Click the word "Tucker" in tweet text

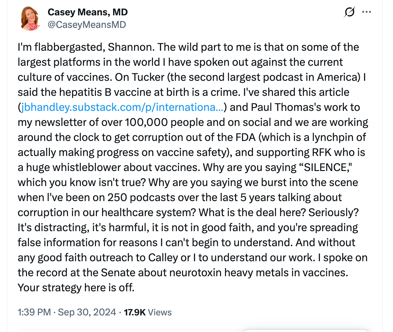pyautogui.click(x=148, y=77)
